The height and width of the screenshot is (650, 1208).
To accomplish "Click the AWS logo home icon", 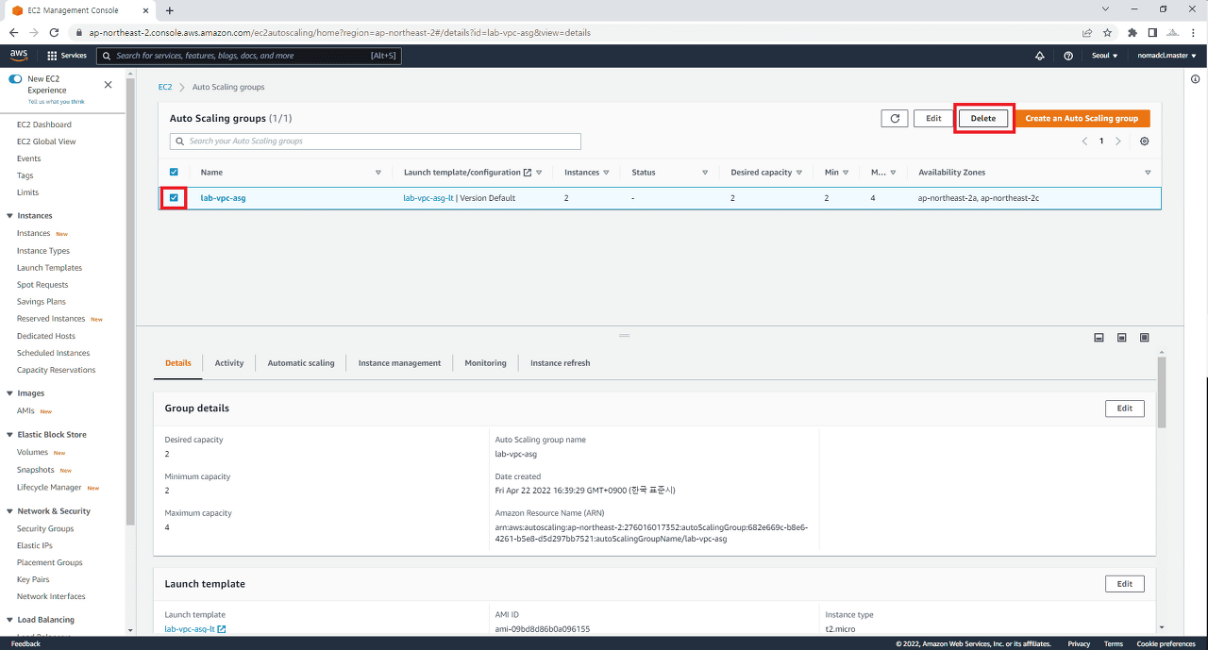I will pyautogui.click(x=19, y=56).
